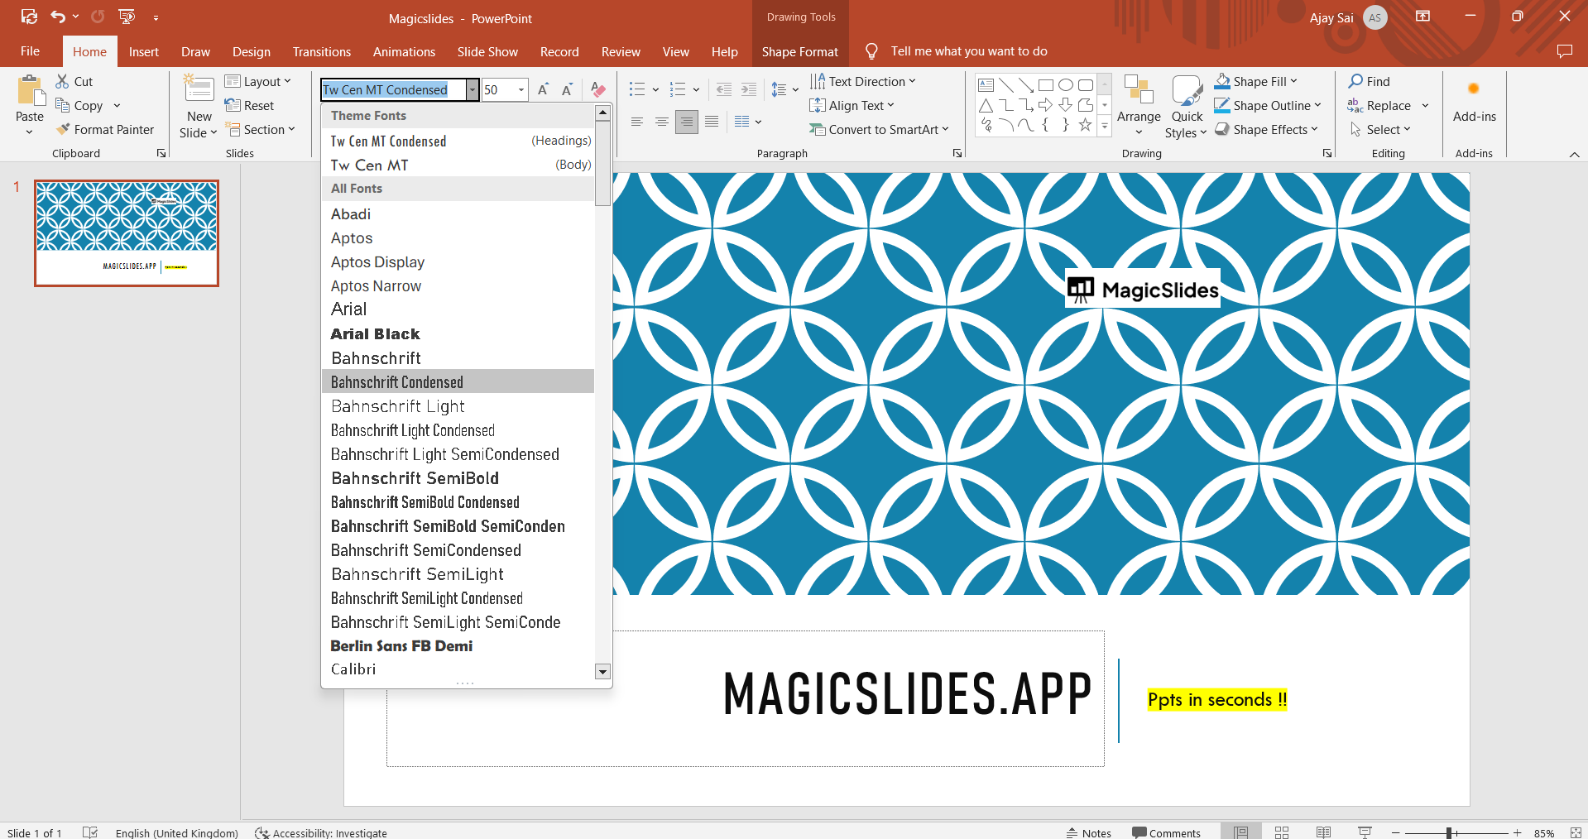
Task: Toggle the Notes pane
Action: pos(1089,832)
